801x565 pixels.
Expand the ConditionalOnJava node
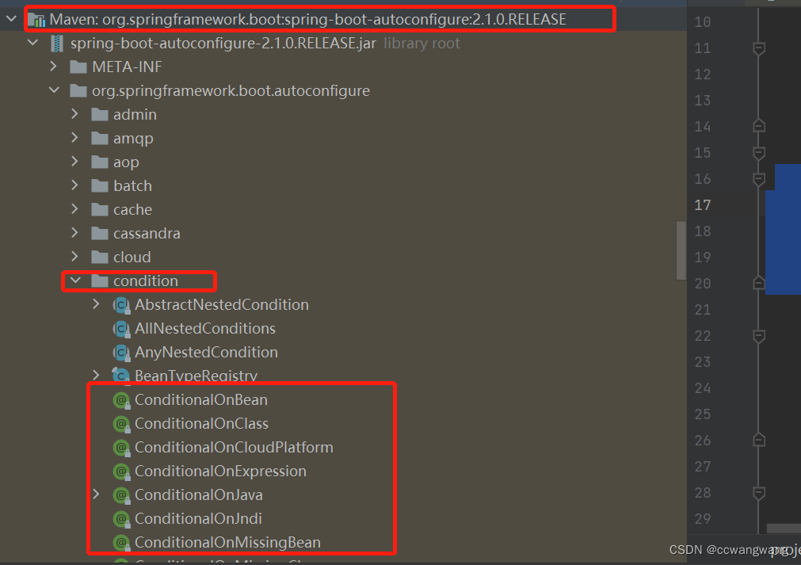tap(95, 494)
